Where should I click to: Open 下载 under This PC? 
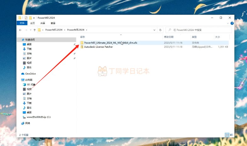pos(29,103)
